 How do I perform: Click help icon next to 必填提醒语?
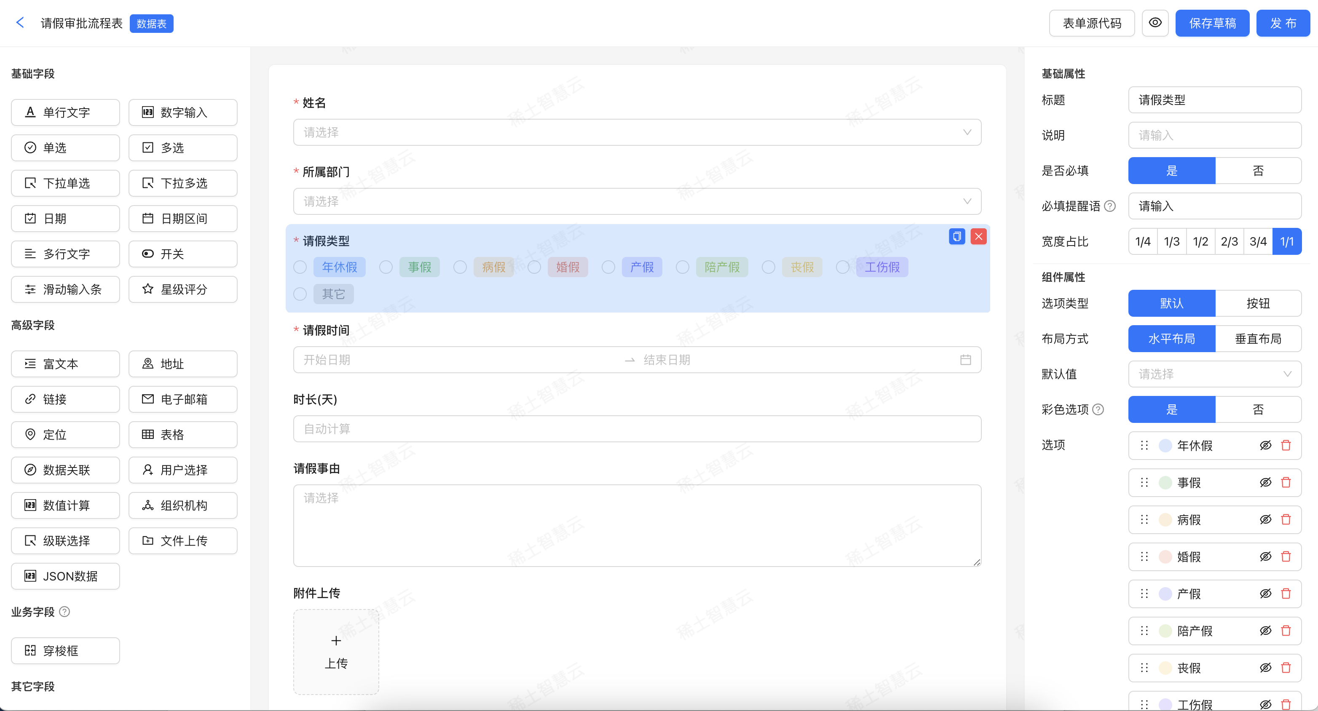1110,206
